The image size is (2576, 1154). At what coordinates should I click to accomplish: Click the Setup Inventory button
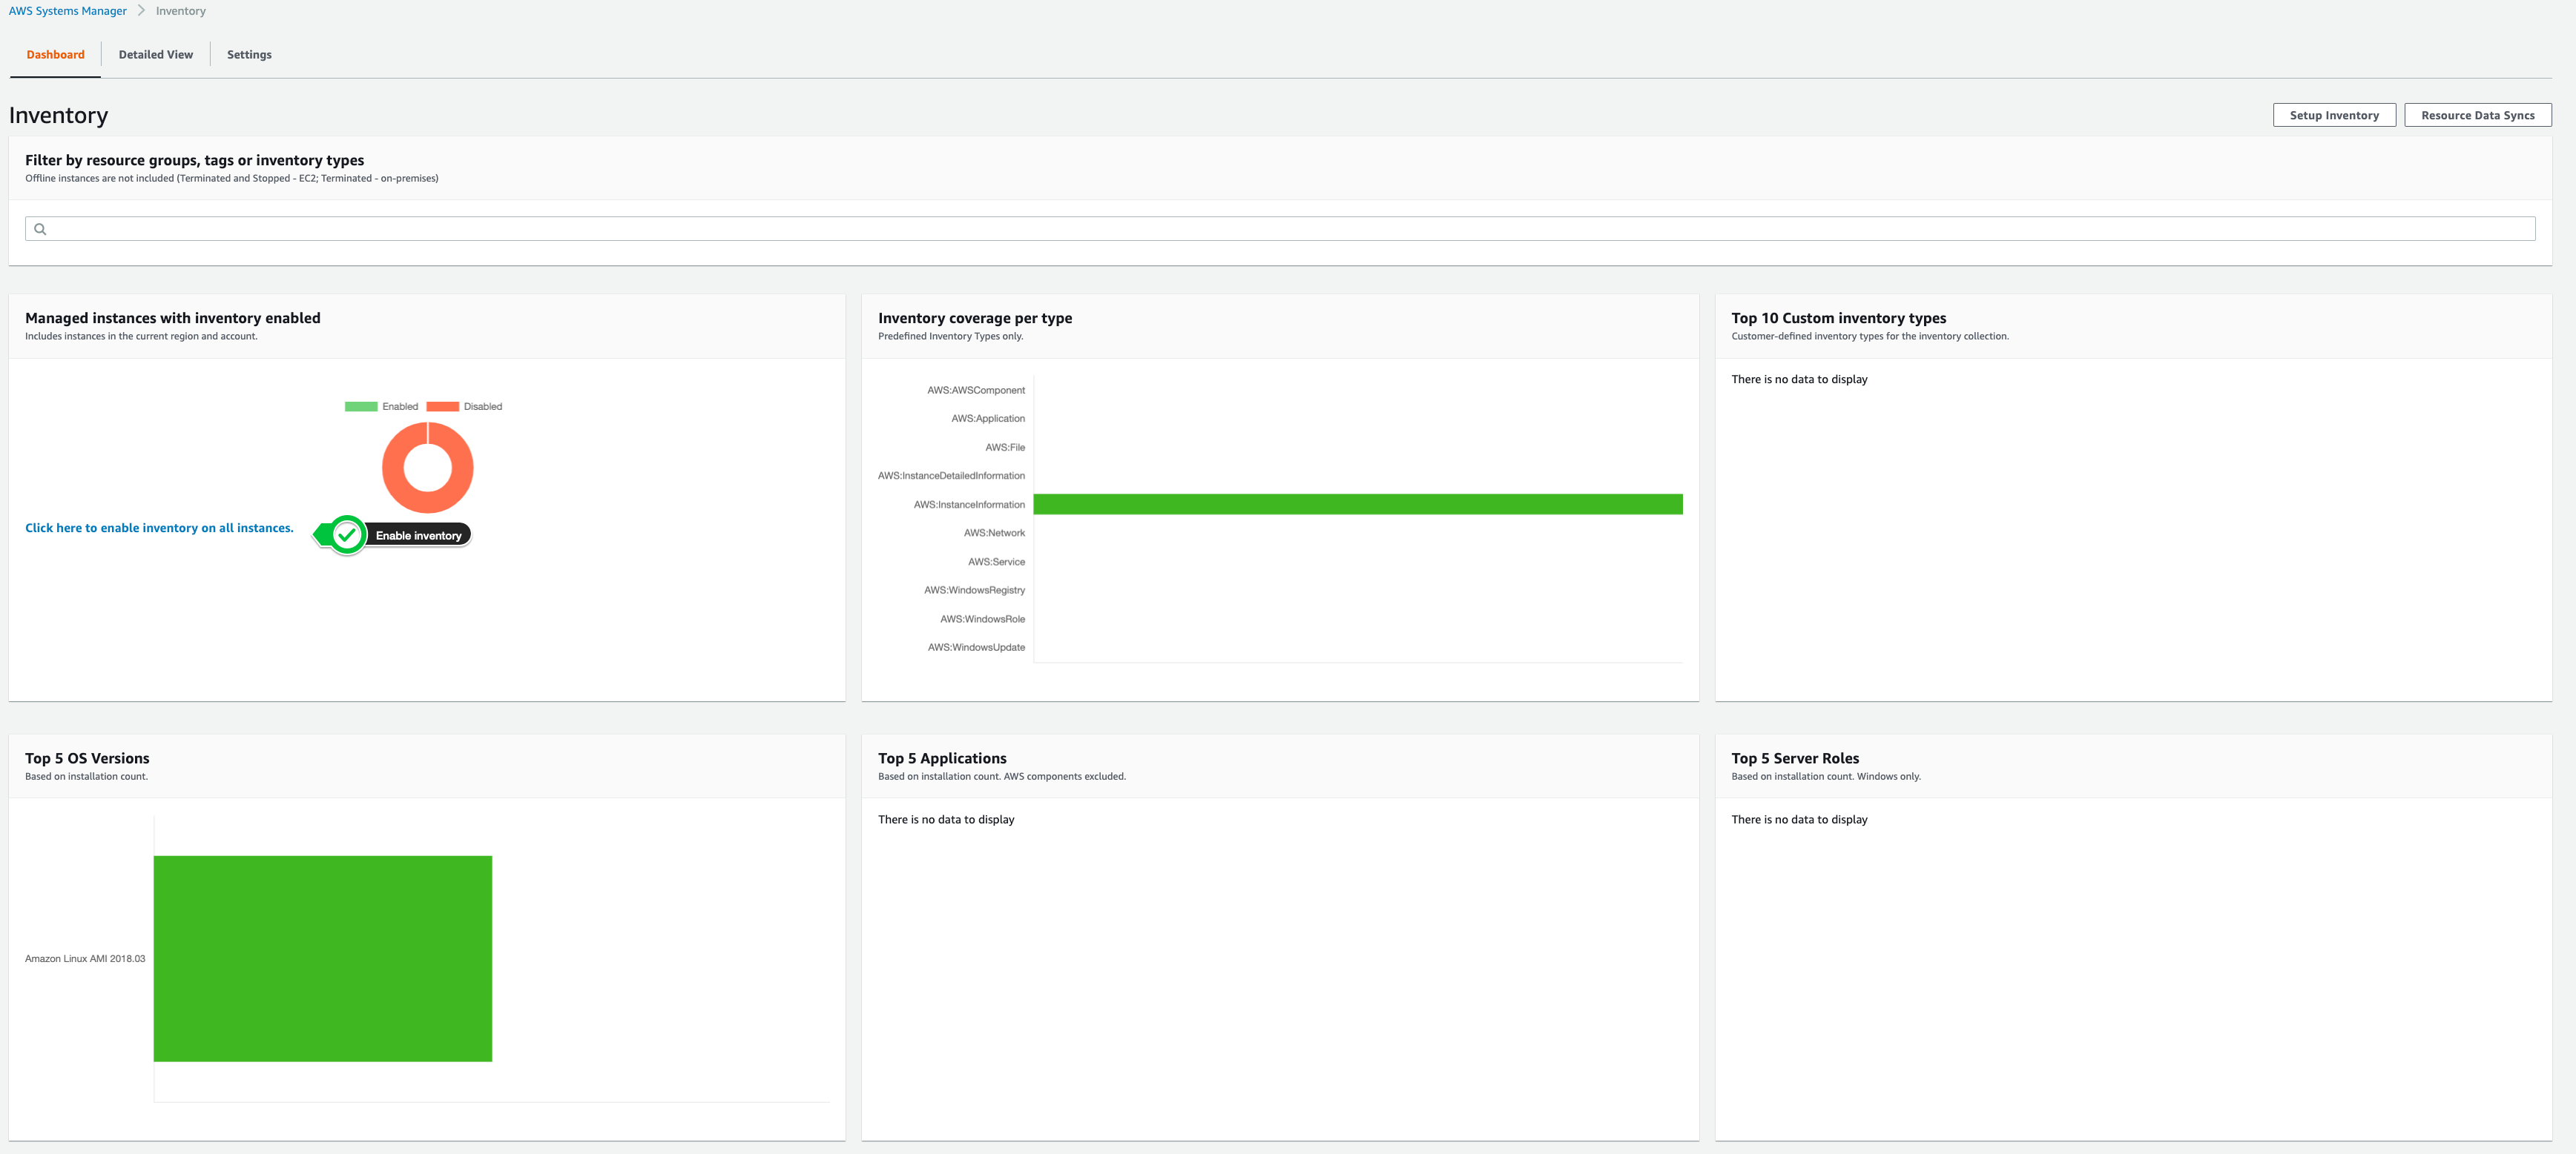(x=2334, y=115)
